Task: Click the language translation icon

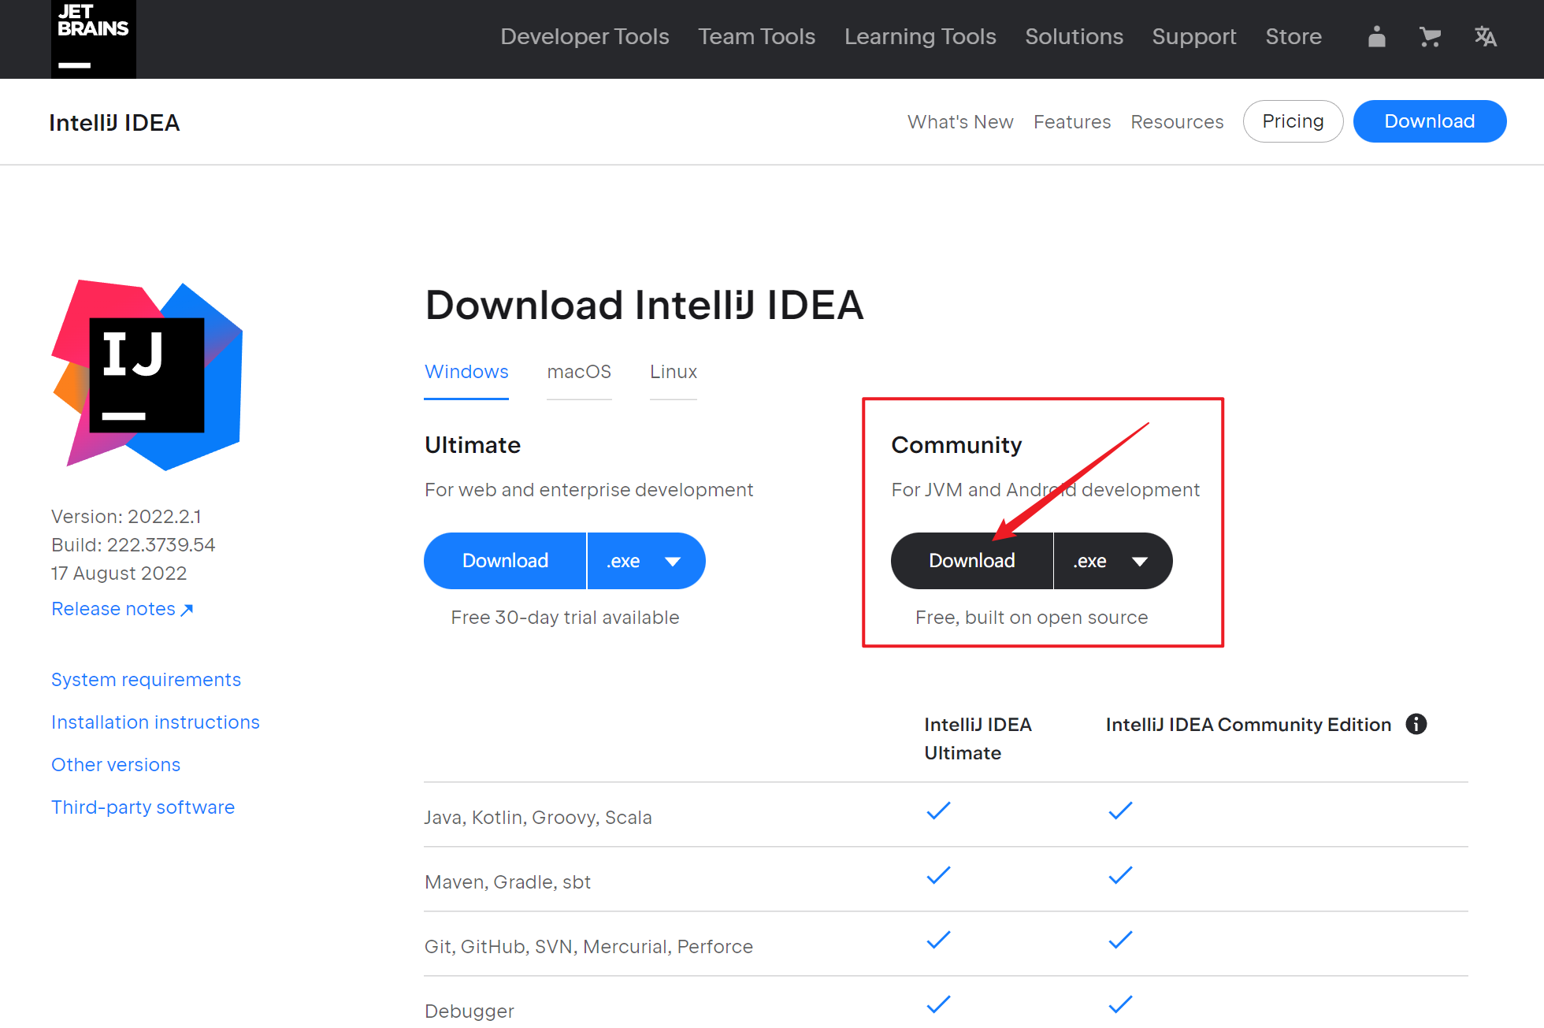Action: (x=1485, y=37)
